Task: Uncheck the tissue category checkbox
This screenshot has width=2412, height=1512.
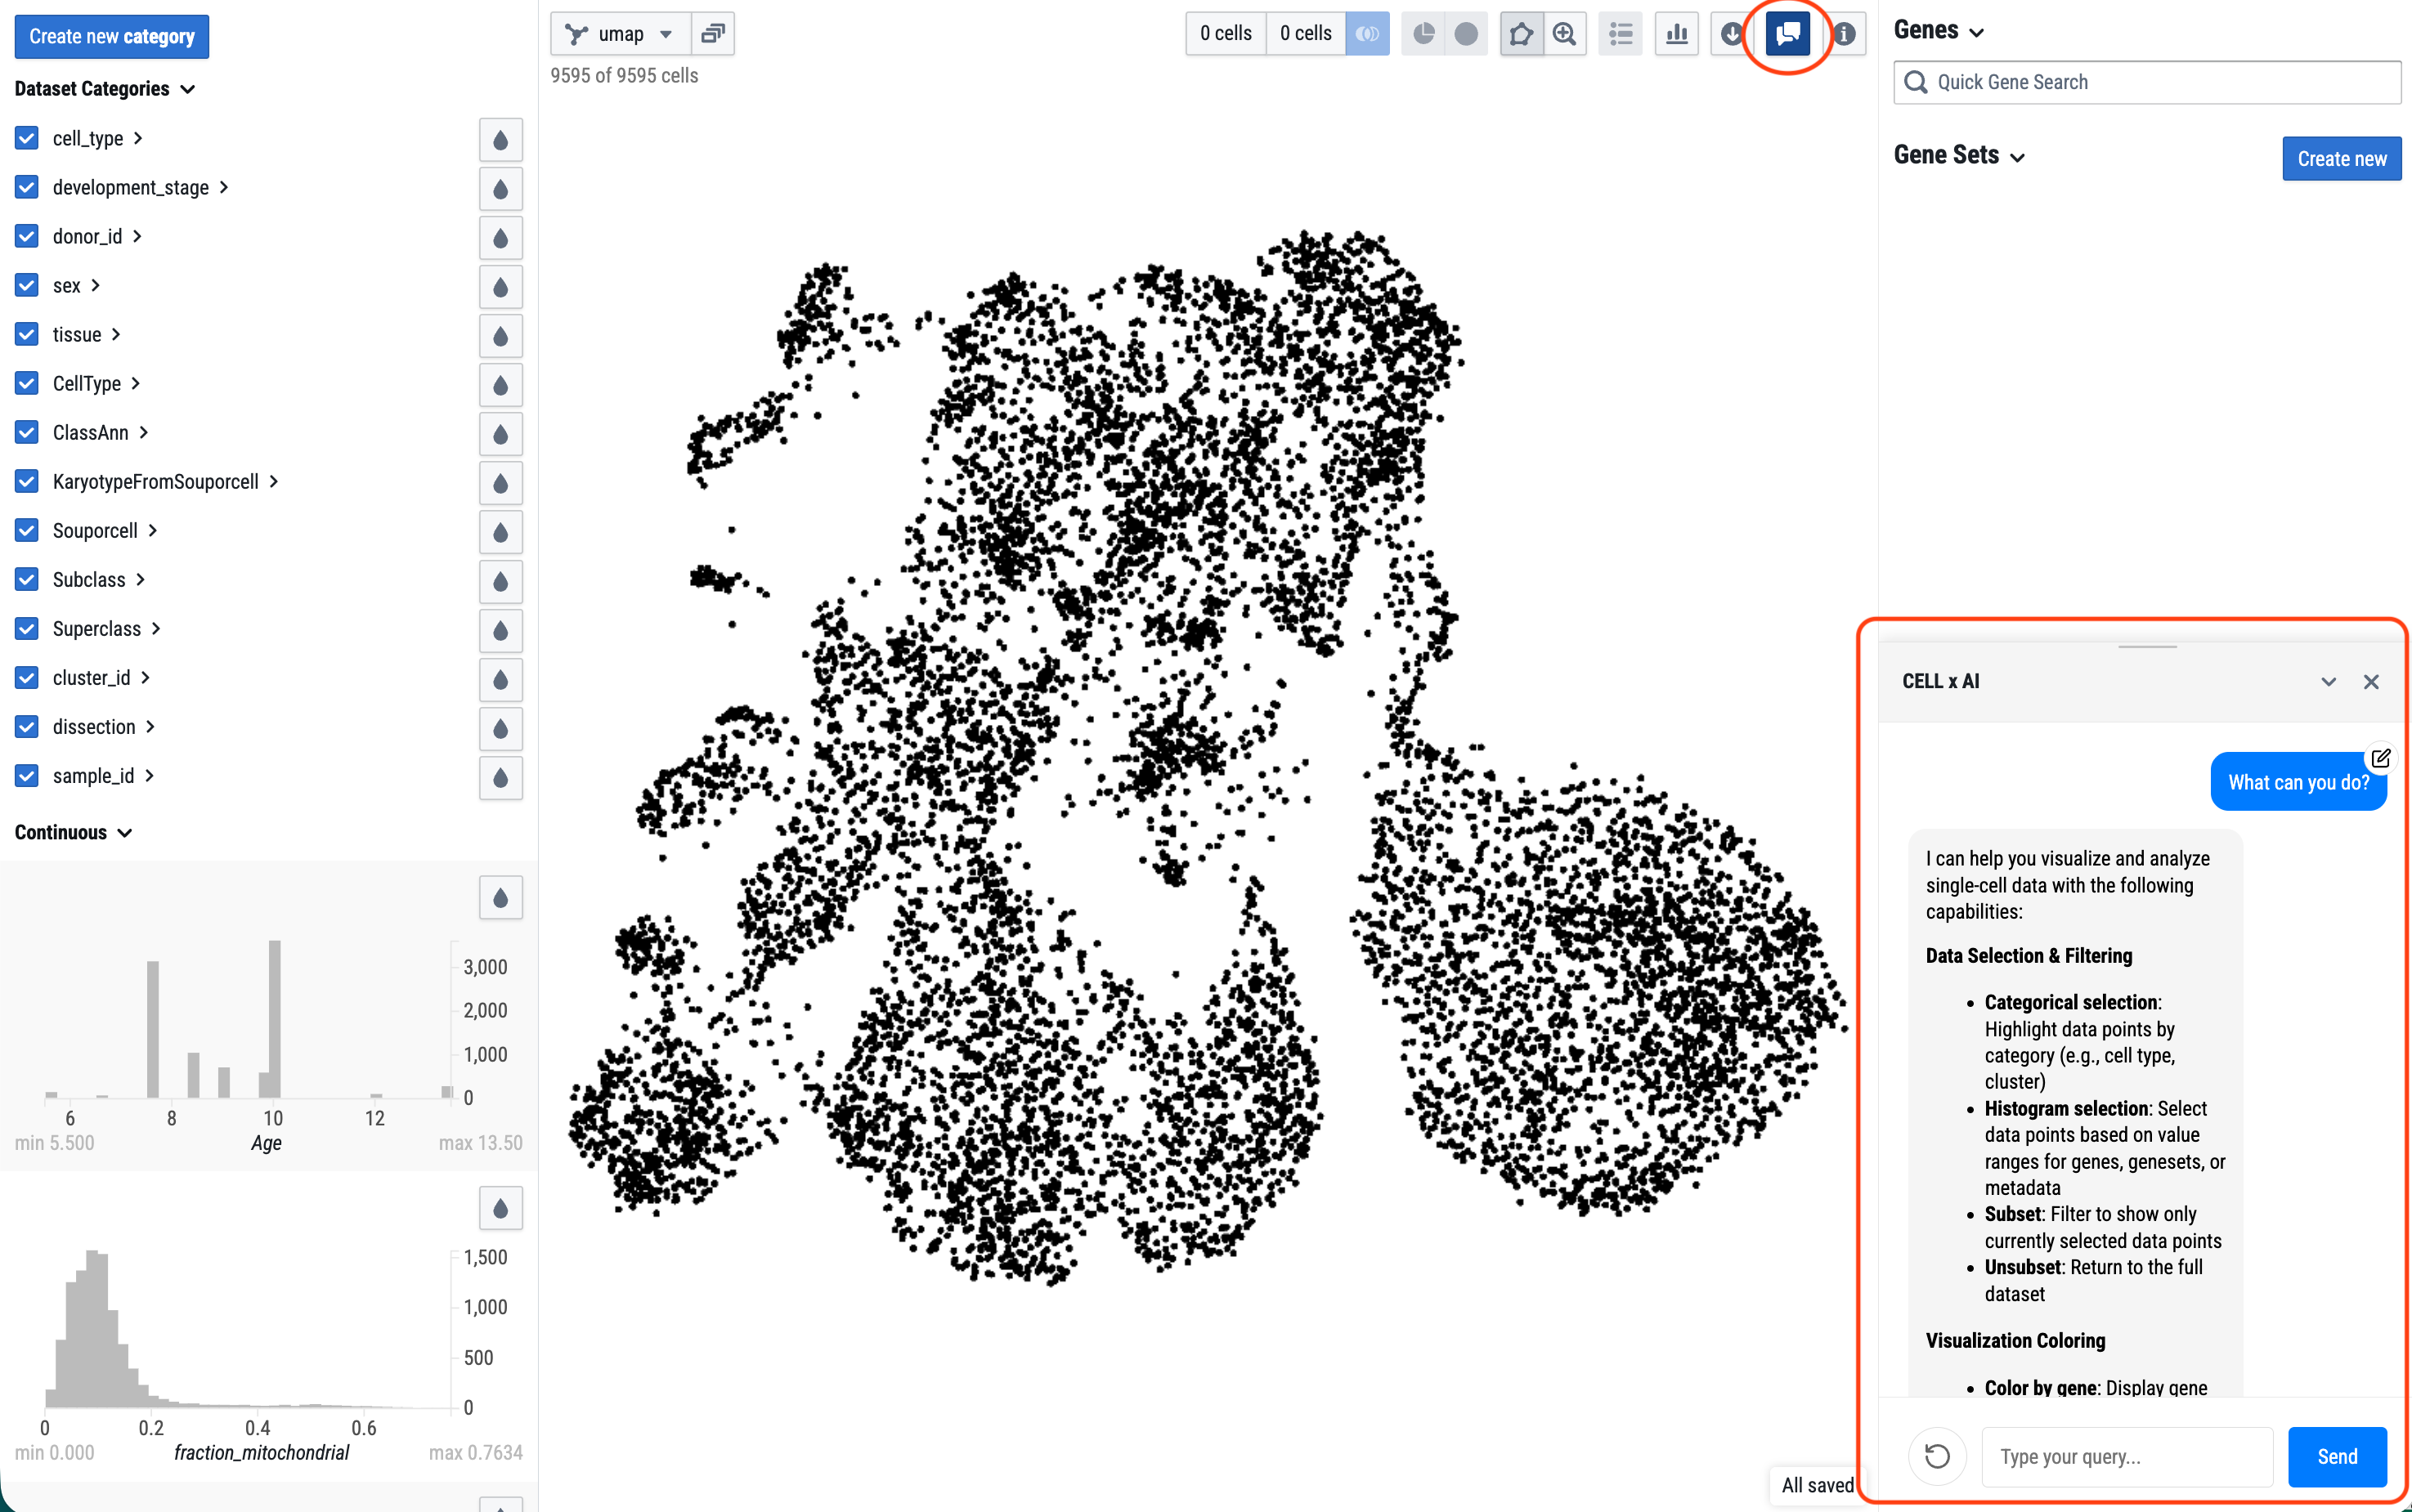Action: coord(27,334)
